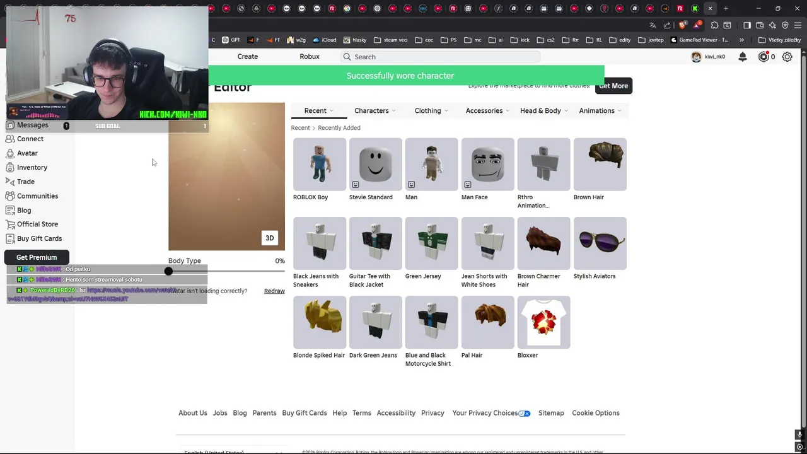The image size is (807, 454).
Task: Open Roblox settings gear
Action: coord(787,57)
